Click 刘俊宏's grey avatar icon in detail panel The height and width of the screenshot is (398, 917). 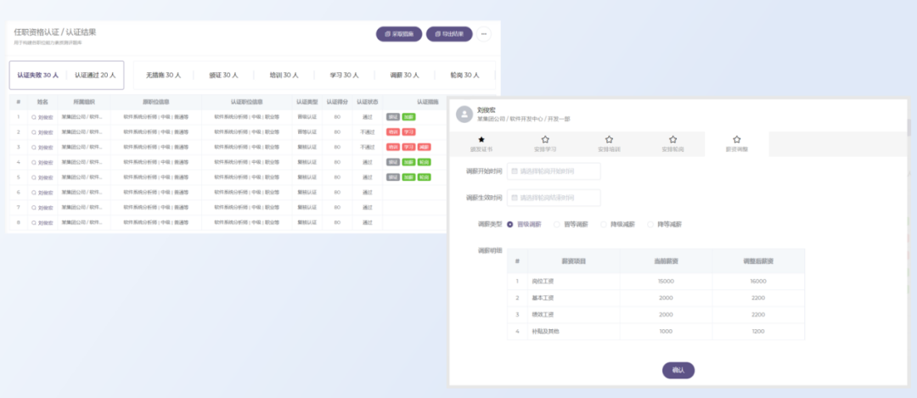click(x=464, y=115)
